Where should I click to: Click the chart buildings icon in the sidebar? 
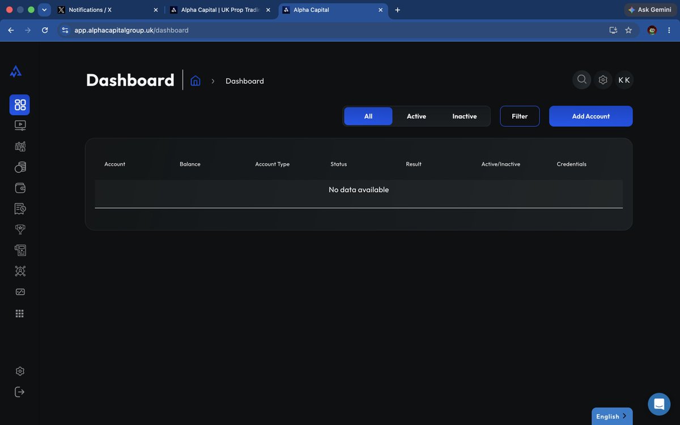point(20,146)
